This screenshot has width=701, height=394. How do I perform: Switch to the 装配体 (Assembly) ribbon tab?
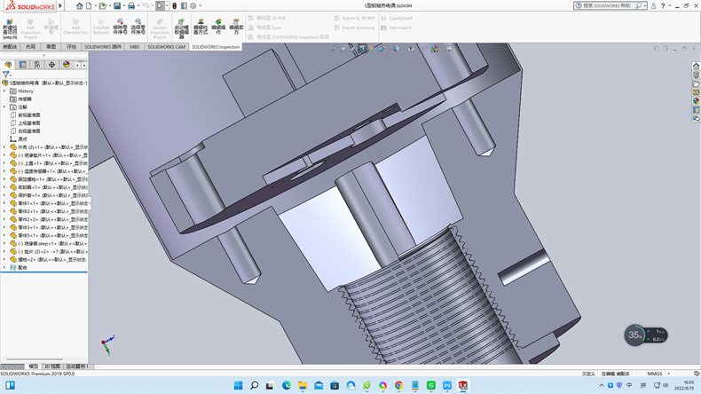tap(11, 46)
